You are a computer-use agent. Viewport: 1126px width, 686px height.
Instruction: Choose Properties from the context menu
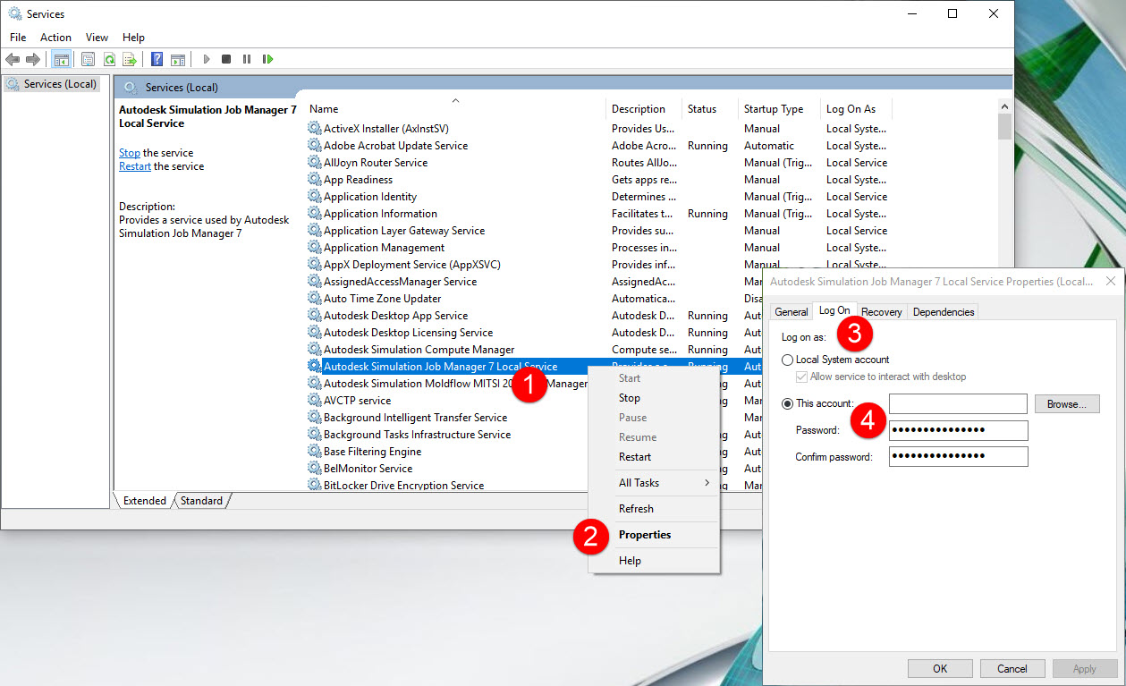pyautogui.click(x=644, y=534)
